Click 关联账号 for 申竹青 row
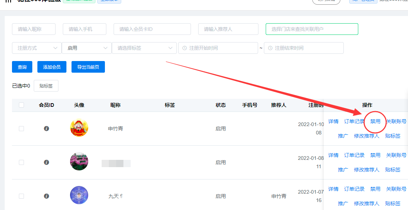The image size is (408, 210). coord(396,121)
